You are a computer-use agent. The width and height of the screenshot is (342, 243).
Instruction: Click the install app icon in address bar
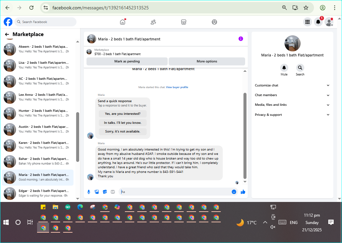[295, 8]
